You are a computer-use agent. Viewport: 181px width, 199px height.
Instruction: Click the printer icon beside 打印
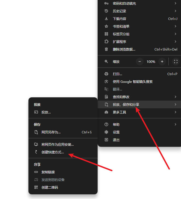[106, 74]
